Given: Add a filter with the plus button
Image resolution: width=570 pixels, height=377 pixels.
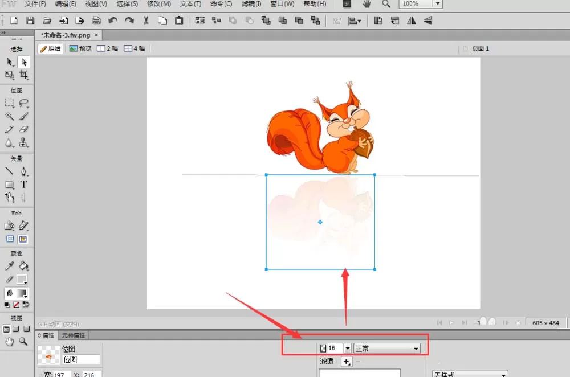Looking at the screenshot, I should click(347, 362).
